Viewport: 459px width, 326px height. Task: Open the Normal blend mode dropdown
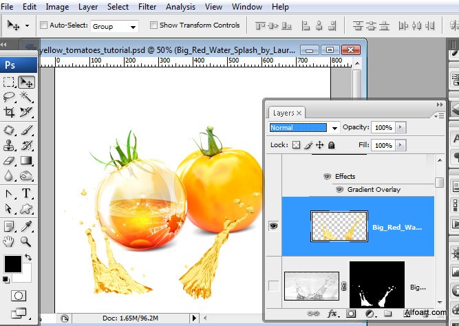click(334, 128)
